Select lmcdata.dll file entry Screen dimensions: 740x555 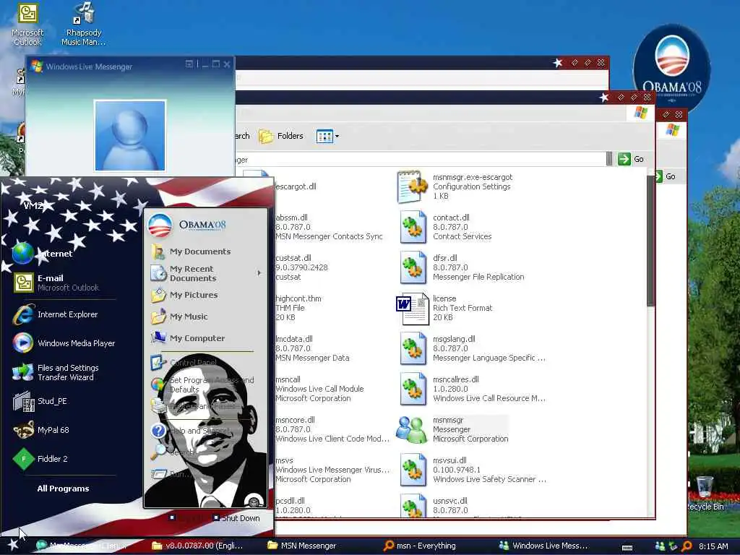(x=312, y=348)
